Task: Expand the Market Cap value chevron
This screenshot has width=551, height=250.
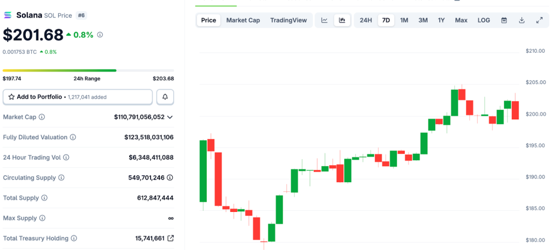Action: [x=170, y=117]
